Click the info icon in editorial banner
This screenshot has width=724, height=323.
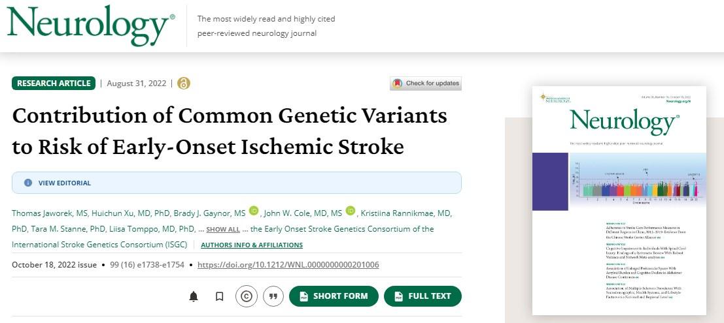(x=28, y=183)
